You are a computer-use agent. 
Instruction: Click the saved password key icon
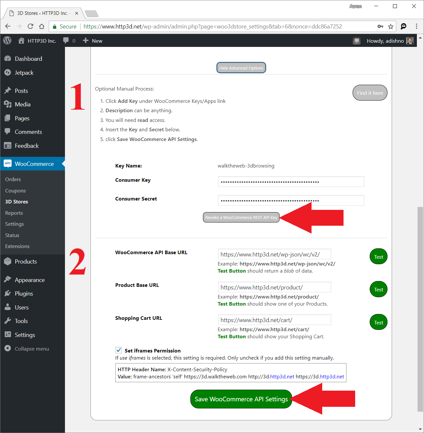click(380, 27)
